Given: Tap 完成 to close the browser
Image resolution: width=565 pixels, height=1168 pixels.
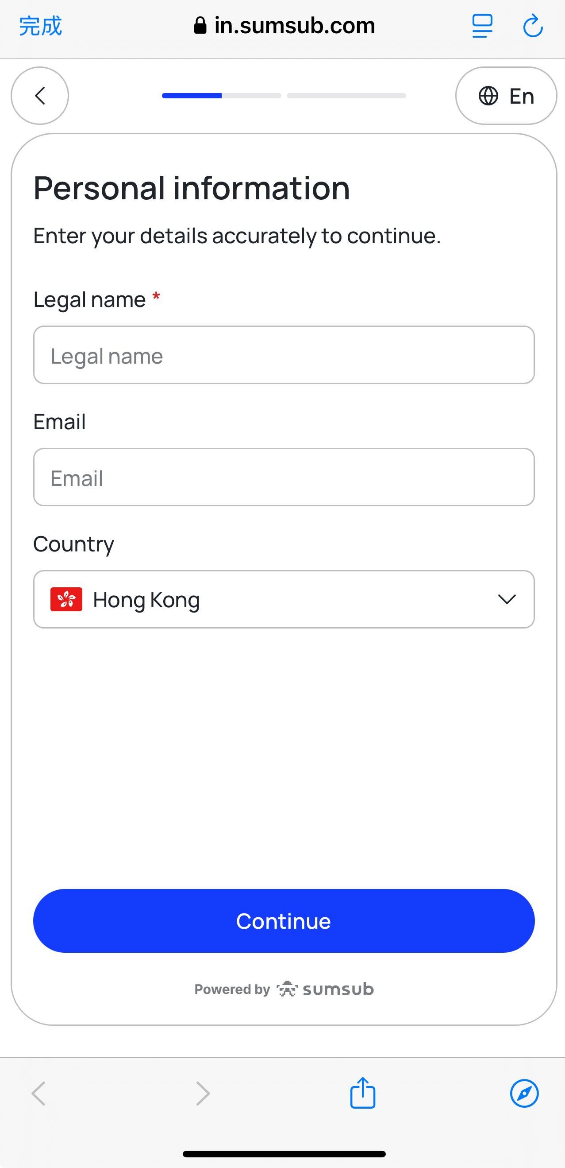Looking at the screenshot, I should pos(40,26).
